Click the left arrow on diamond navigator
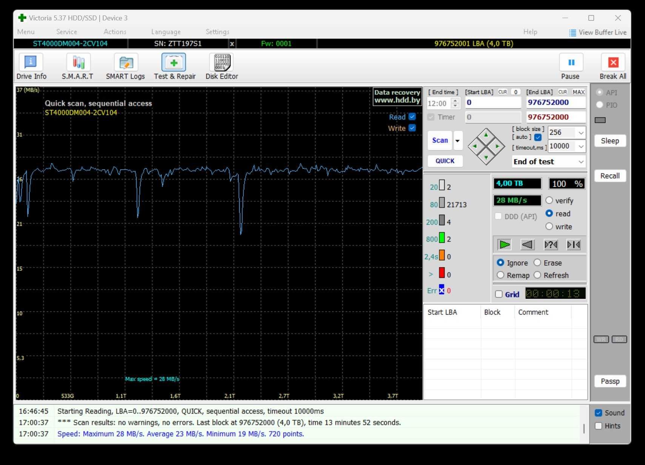The width and height of the screenshot is (645, 465). click(x=475, y=146)
